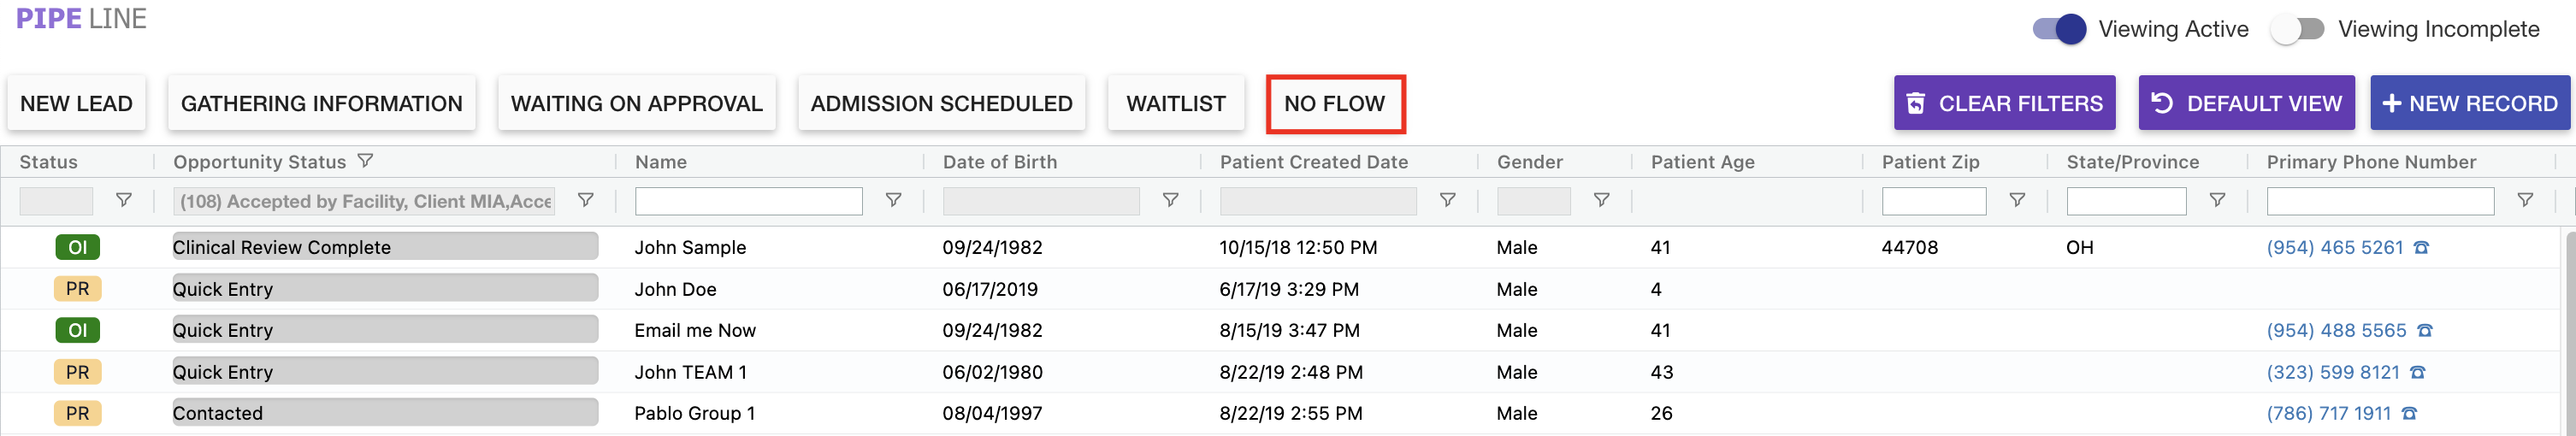2576x436 pixels.
Task: Toggle the Viewing Active switch
Action: (x=2059, y=29)
